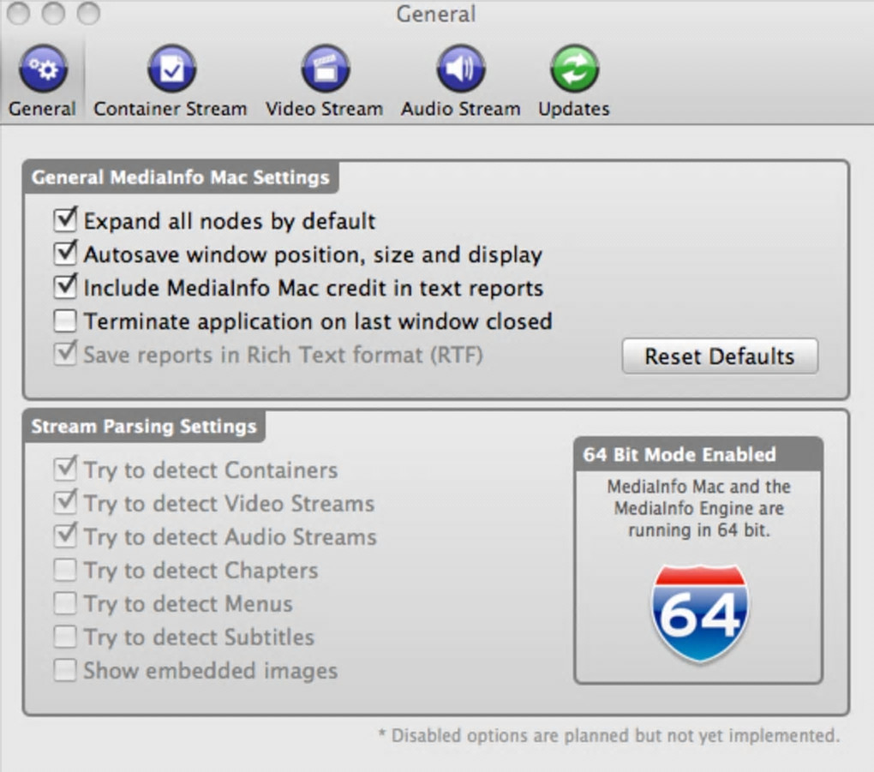Screen dimensions: 874x772
Task: Click the General MediaInfo Mac Settings header
Action: 181,177
